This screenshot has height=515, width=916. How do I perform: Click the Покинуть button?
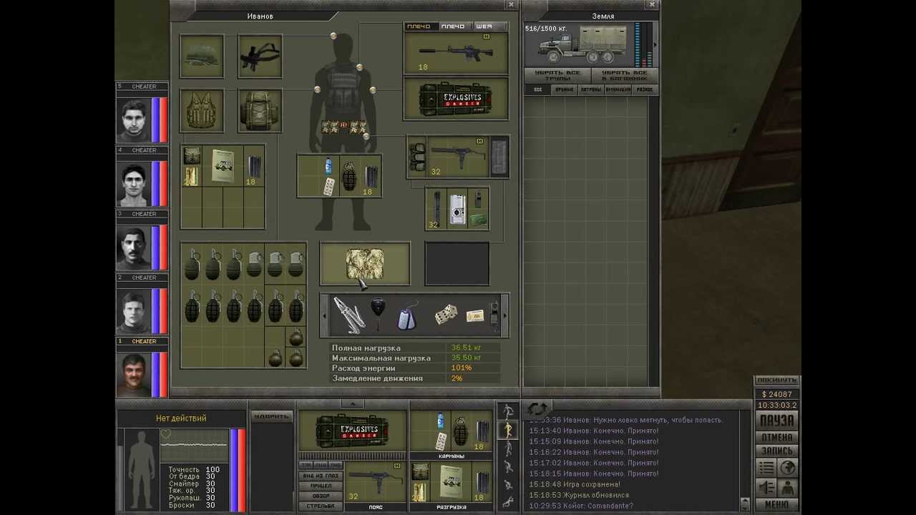click(776, 380)
